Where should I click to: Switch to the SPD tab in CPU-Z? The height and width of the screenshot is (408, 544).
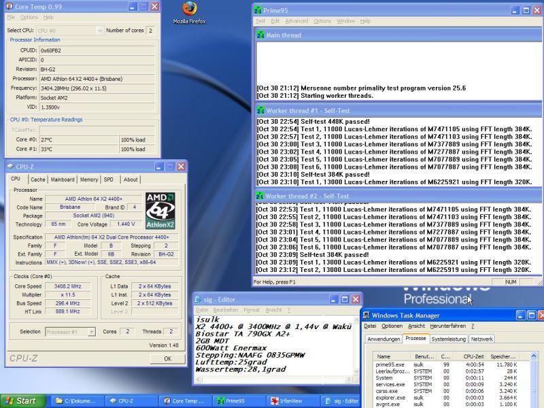[109, 180]
